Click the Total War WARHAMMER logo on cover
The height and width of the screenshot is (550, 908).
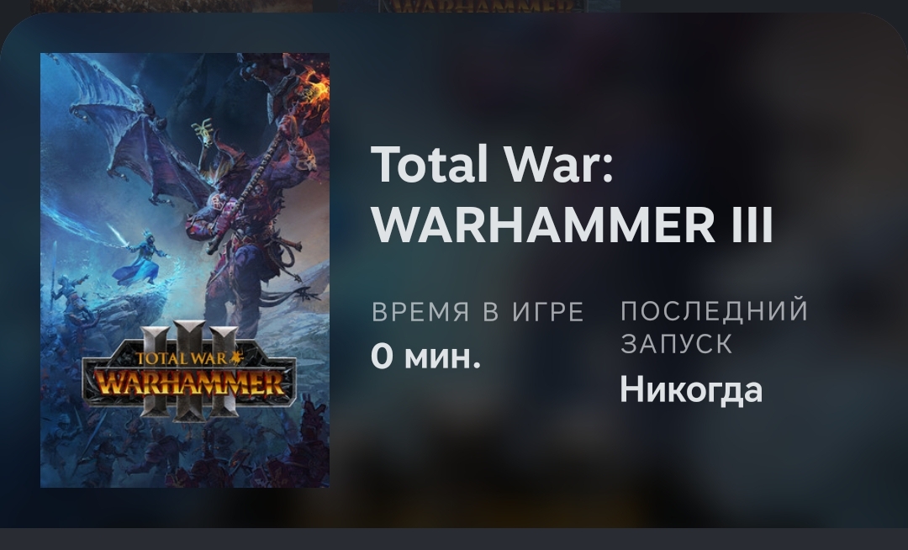point(189,371)
